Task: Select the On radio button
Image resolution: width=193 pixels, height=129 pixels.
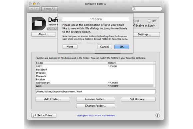Action: pyautogui.click(x=133, y=21)
